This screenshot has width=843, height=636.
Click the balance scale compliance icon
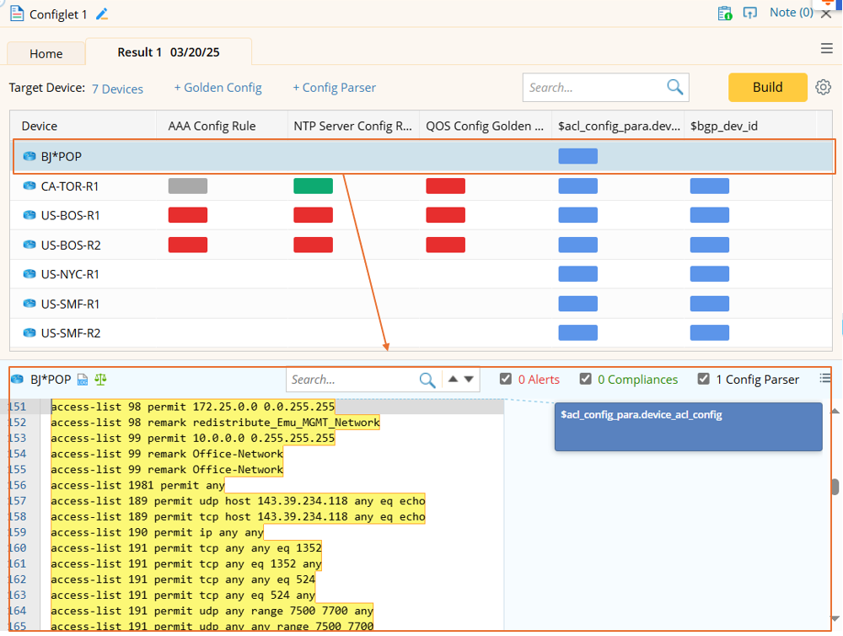tap(100, 380)
